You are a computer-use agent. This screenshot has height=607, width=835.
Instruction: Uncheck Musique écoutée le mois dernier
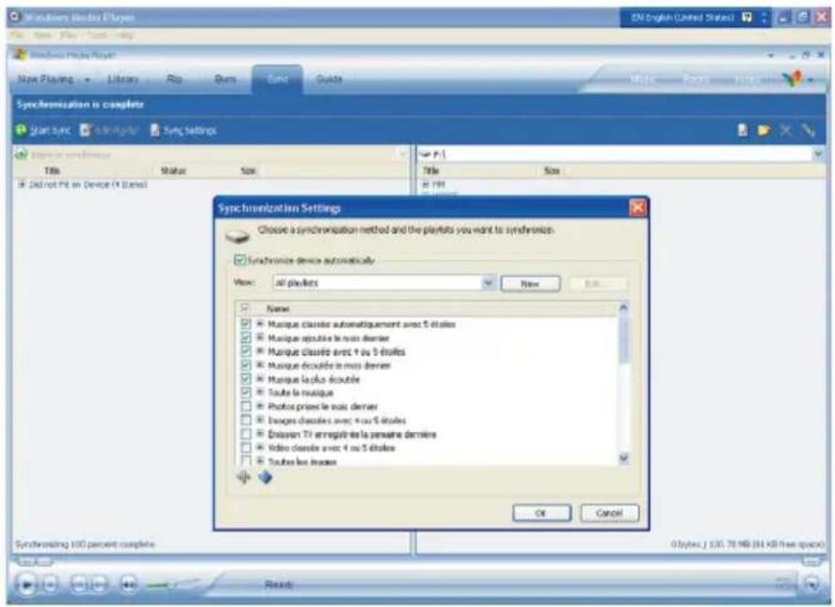(x=246, y=365)
